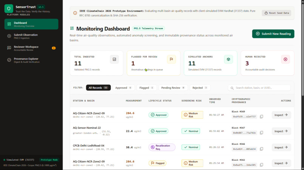
Task: Click the Flagged for Review flag icon
Action: click(171, 59)
